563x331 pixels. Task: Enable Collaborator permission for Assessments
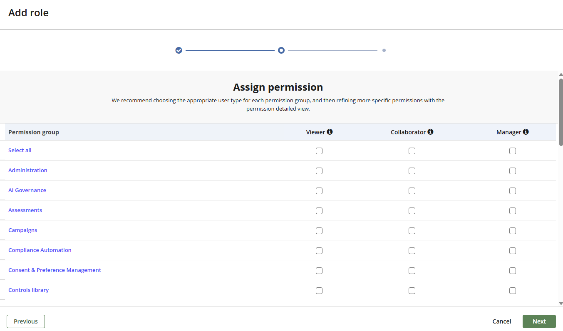click(412, 210)
